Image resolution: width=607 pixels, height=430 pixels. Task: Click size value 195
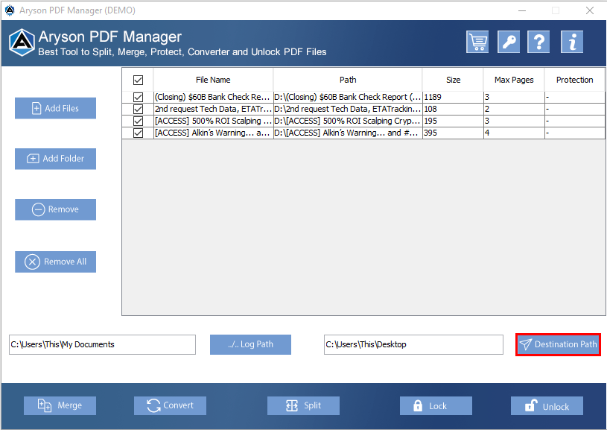430,121
